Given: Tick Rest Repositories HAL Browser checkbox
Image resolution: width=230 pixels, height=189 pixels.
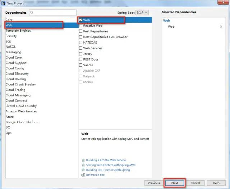Looking at the screenshot, I should coord(80,37).
